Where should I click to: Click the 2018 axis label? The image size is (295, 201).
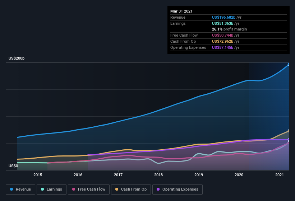158,175
